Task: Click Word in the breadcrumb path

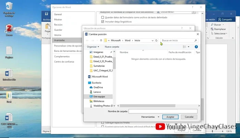Action: pos(128,40)
